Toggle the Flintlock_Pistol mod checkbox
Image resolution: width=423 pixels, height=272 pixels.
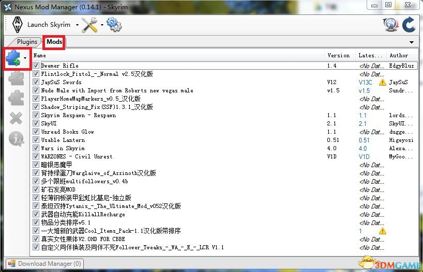[x=36, y=74]
